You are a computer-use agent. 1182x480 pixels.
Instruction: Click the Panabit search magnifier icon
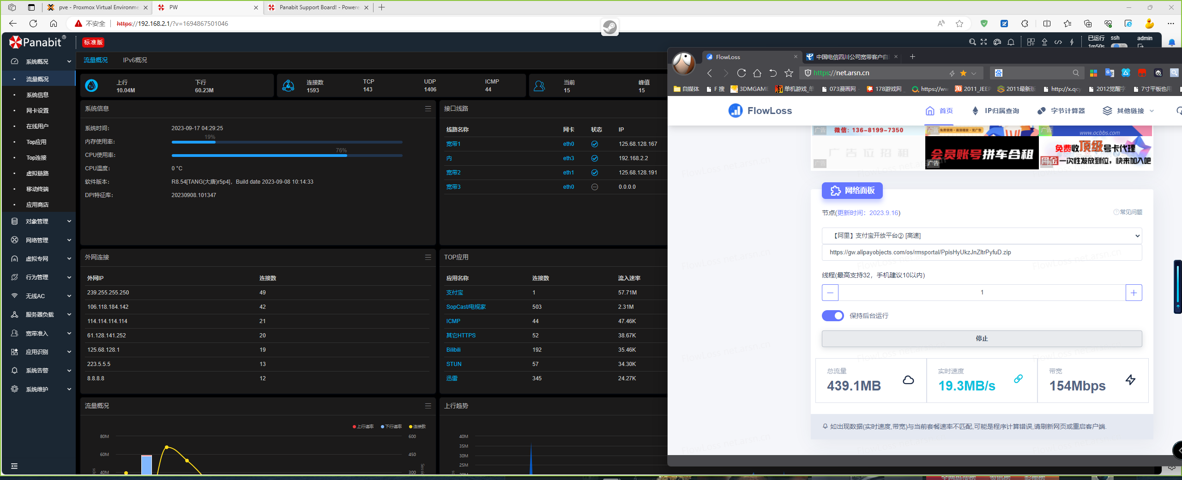pos(972,42)
